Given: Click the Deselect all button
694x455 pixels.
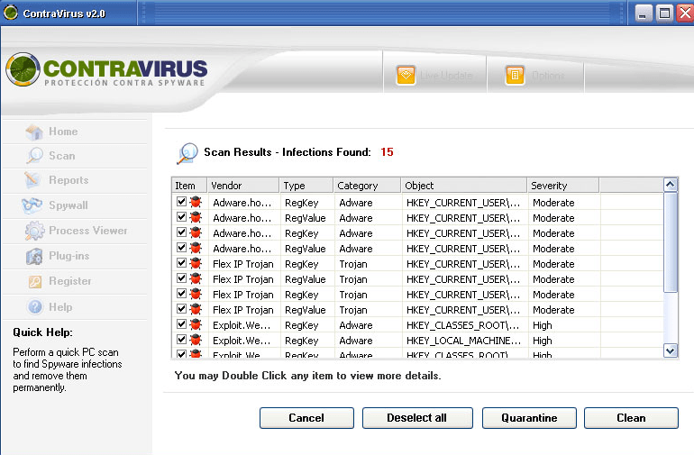Looking at the screenshot, I should pyautogui.click(x=417, y=418).
